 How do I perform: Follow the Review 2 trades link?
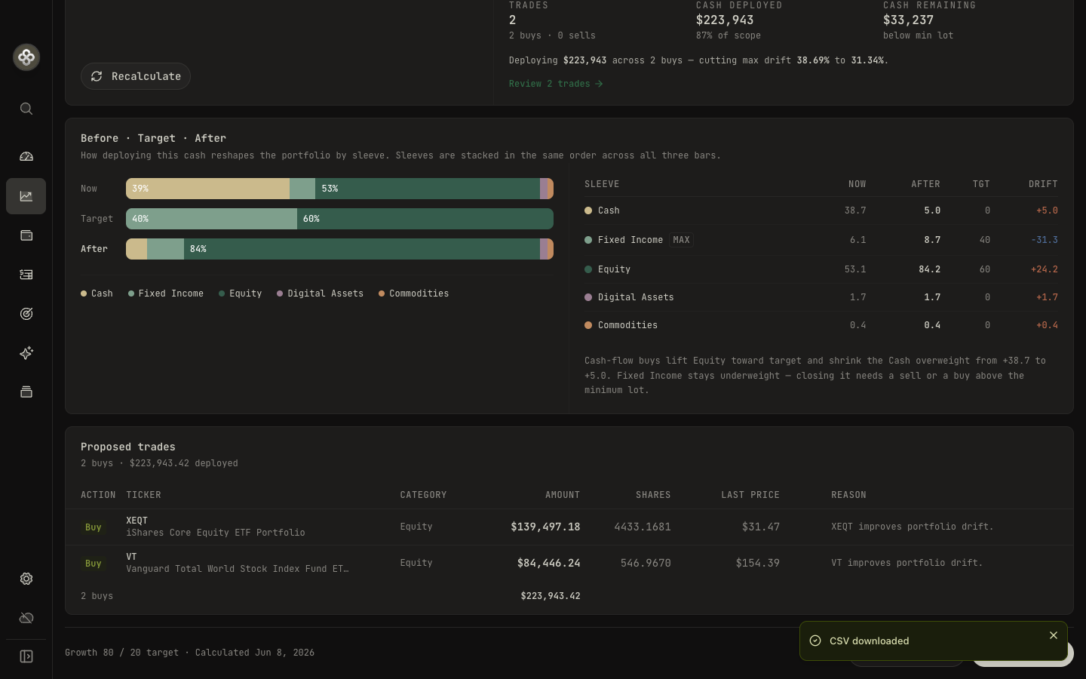point(556,84)
